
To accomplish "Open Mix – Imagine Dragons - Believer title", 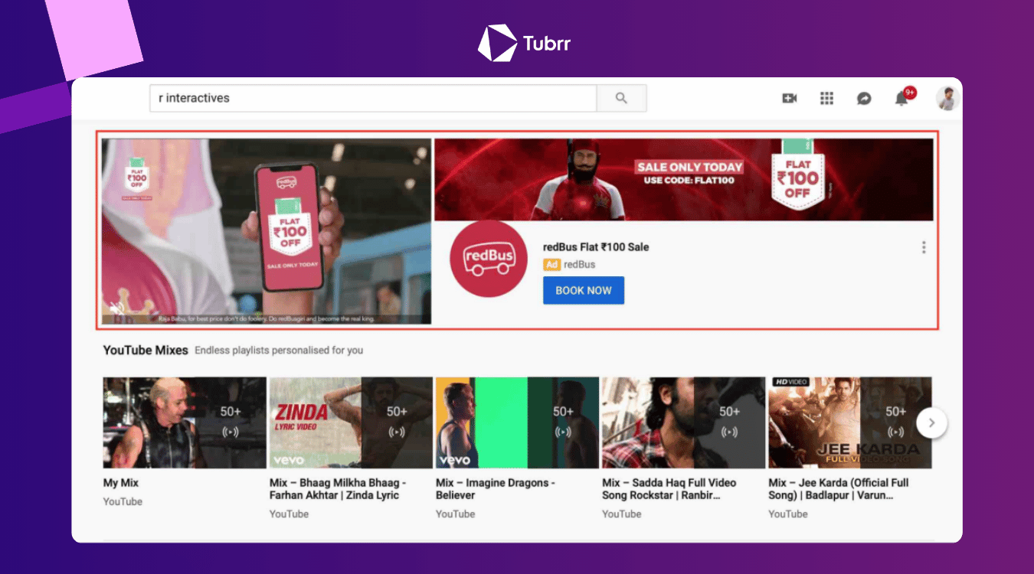I will tap(496, 489).
